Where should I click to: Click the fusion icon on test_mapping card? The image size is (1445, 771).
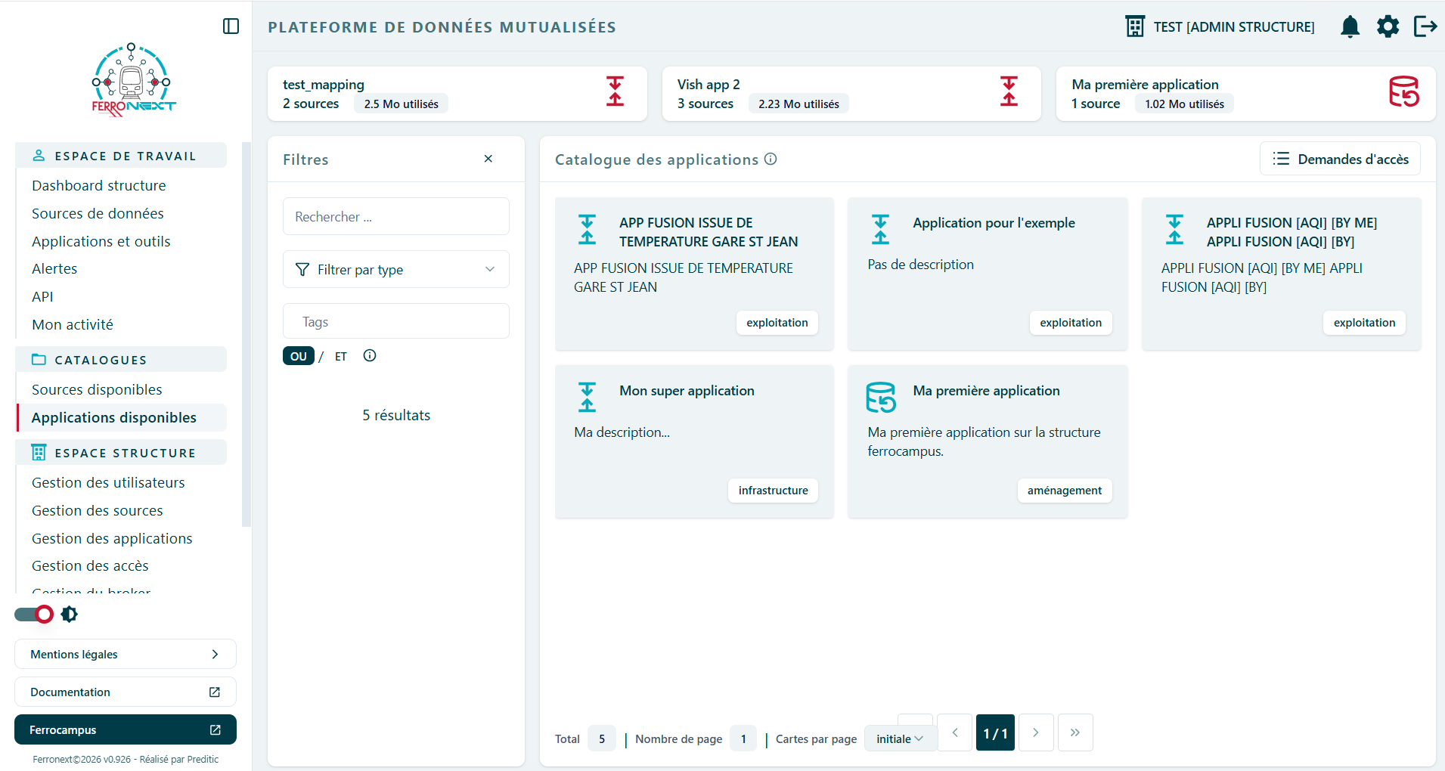616,91
